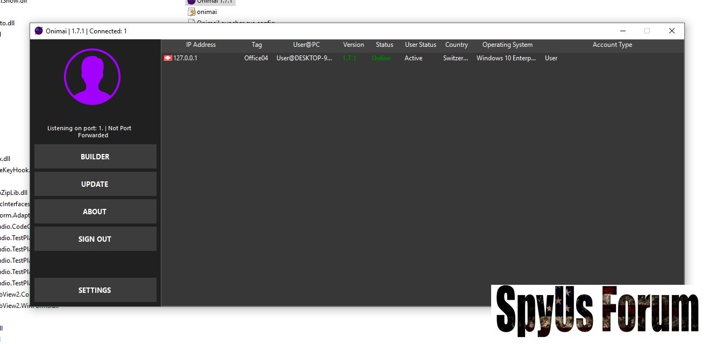Image resolution: width=709 pixels, height=344 pixels.
Task: Click the SIGN OUT button
Action: (x=95, y=239)
